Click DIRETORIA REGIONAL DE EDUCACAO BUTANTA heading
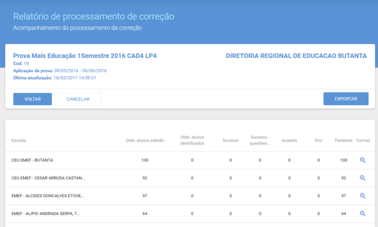Viewport: 378px width, 227px height. tap(296, 56)
